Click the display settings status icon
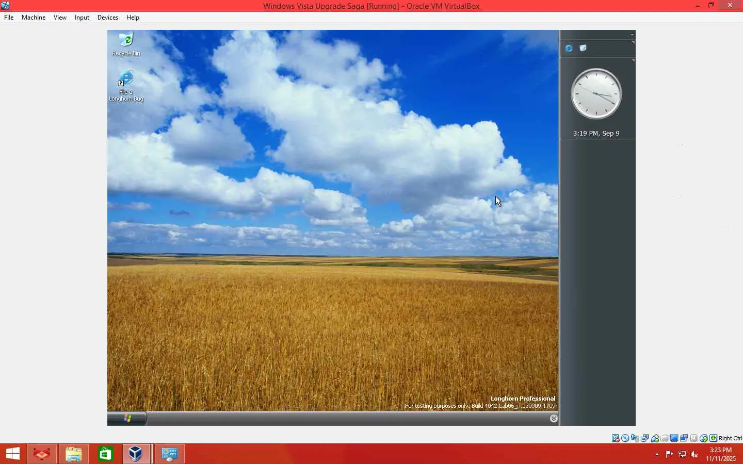 pyautogui.click(x=674, y=438)
